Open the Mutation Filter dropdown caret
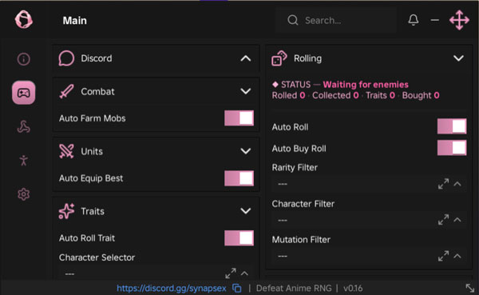Image resolution: width=479 pixels, height=295 pixels. pyautogui.click(x=457, y=256)
